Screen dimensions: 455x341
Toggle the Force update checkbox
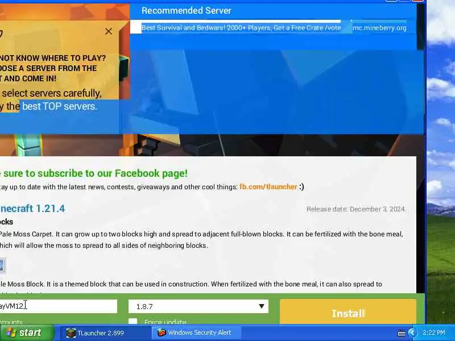pos(133,321)
